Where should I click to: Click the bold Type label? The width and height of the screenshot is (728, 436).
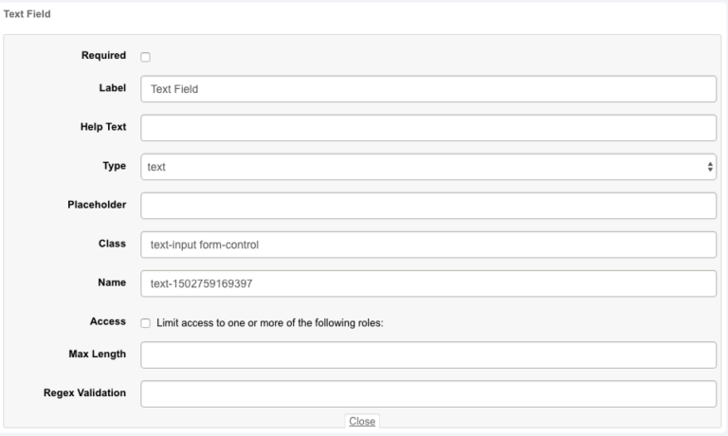pos(114,166)
